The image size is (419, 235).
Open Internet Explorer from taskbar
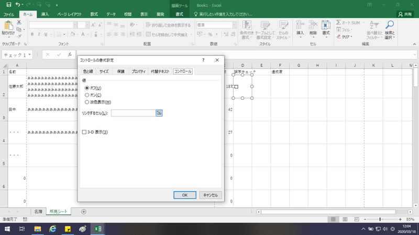click(x=53, y=229)
